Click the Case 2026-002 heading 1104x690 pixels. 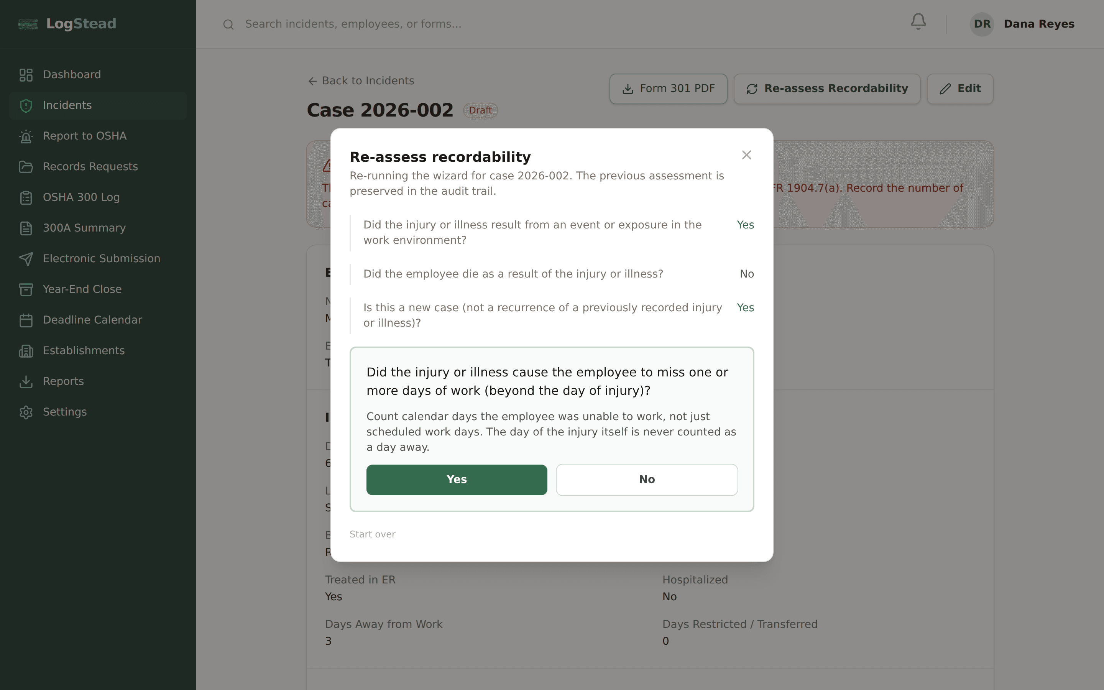click(x=380, y=110)
